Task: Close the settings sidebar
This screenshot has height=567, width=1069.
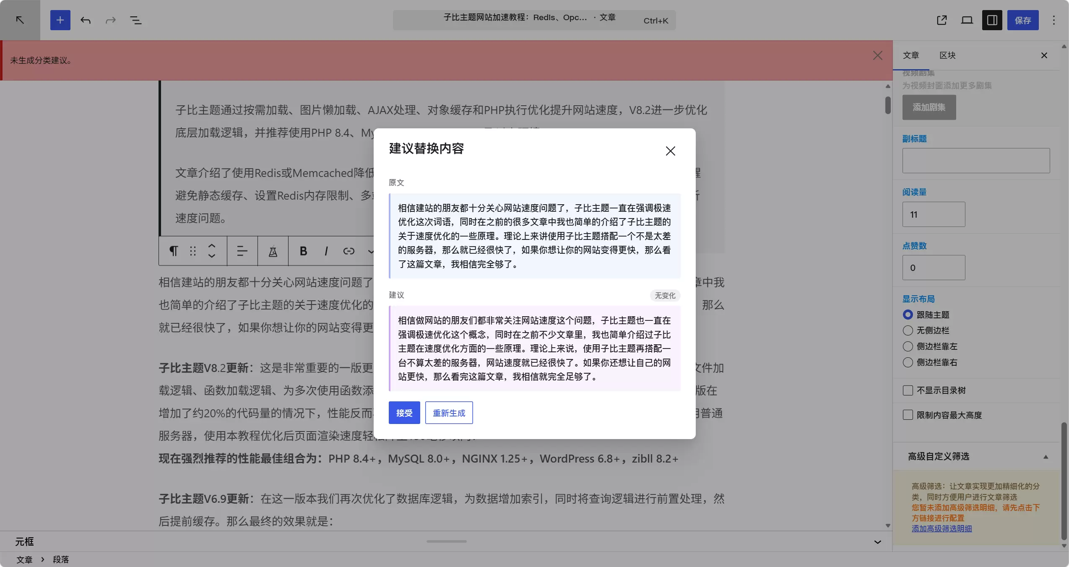Action: (x=1044, y=55)
